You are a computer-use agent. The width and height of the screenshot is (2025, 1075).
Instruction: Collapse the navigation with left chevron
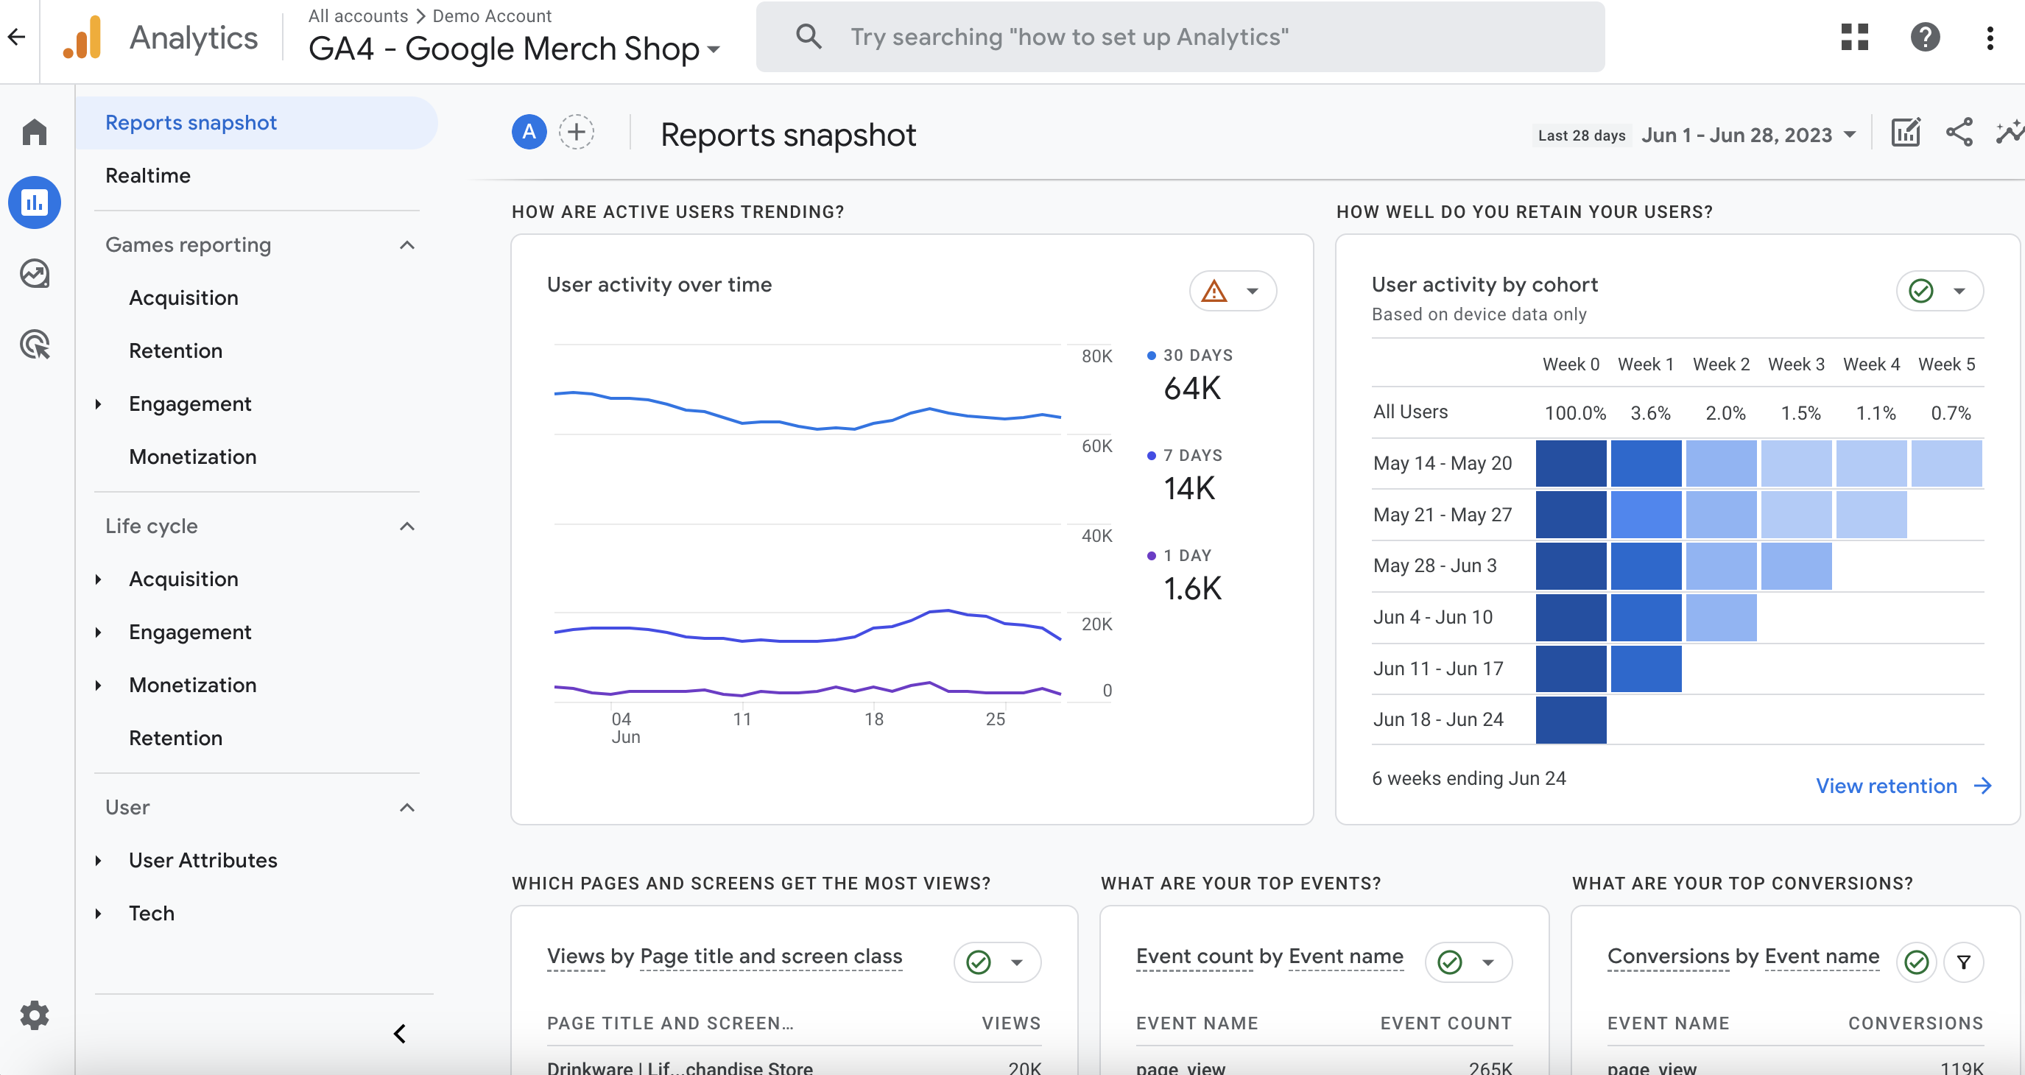click(400, 1033)
